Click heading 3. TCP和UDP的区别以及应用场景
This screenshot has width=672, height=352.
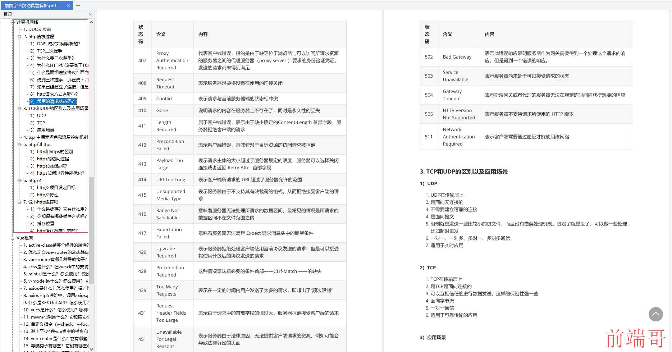click(464, 172)
